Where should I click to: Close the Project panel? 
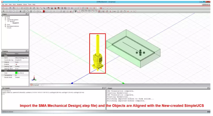point(28,14)
